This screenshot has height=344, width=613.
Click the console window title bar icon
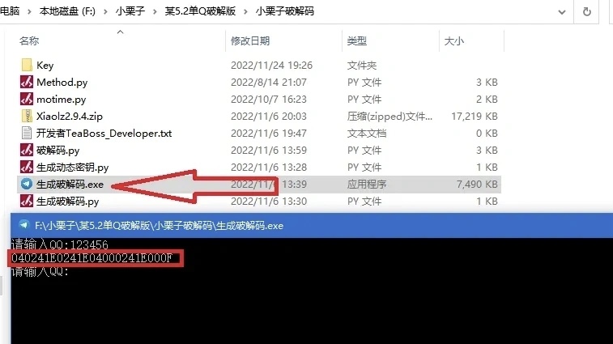click(23, 225)
